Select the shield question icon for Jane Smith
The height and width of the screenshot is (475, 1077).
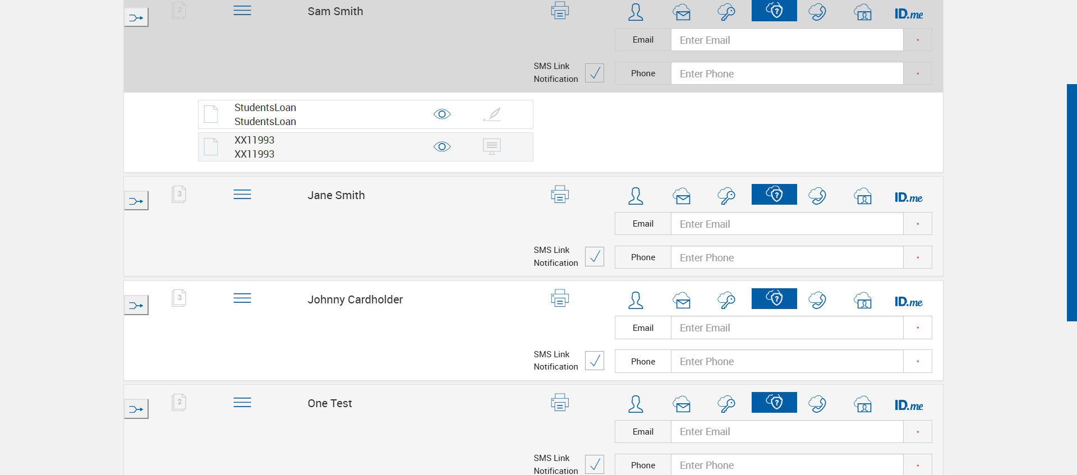774,194
